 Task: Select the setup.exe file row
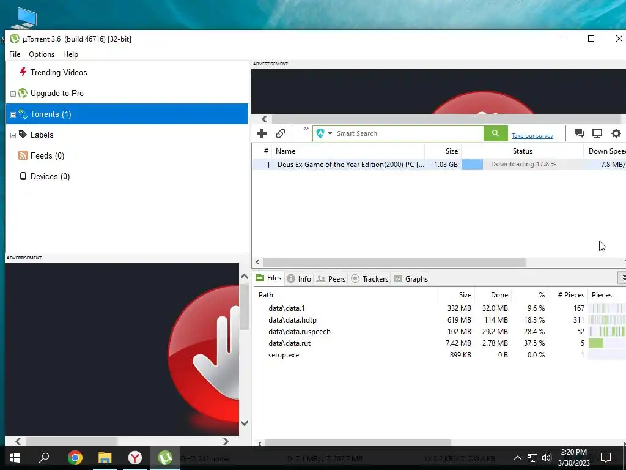440,354
